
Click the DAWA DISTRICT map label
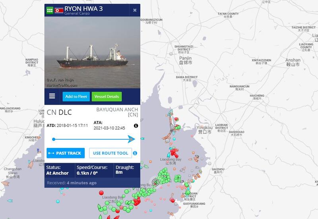click(186, 79)
